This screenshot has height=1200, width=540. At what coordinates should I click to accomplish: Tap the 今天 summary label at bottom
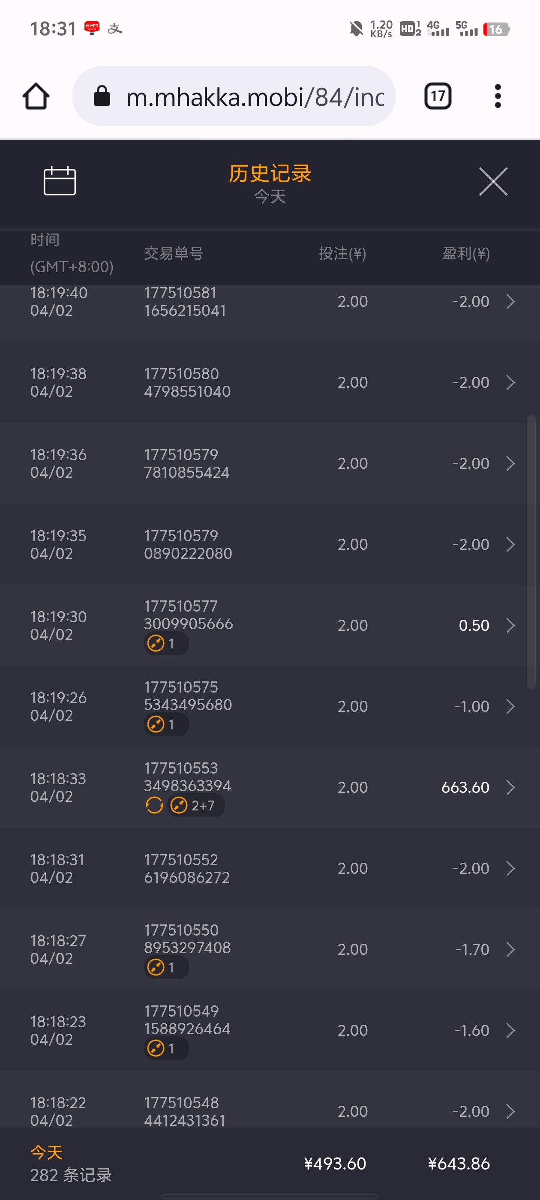[x=47, y=1152]
